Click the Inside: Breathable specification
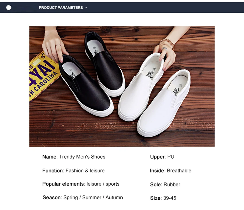This screenshot has height=210, width=244. tap(171, 170)
